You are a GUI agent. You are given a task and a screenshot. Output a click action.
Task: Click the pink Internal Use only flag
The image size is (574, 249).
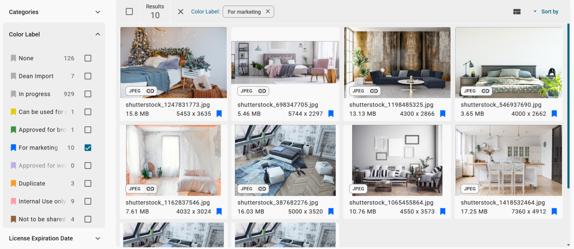coord(13,201)
